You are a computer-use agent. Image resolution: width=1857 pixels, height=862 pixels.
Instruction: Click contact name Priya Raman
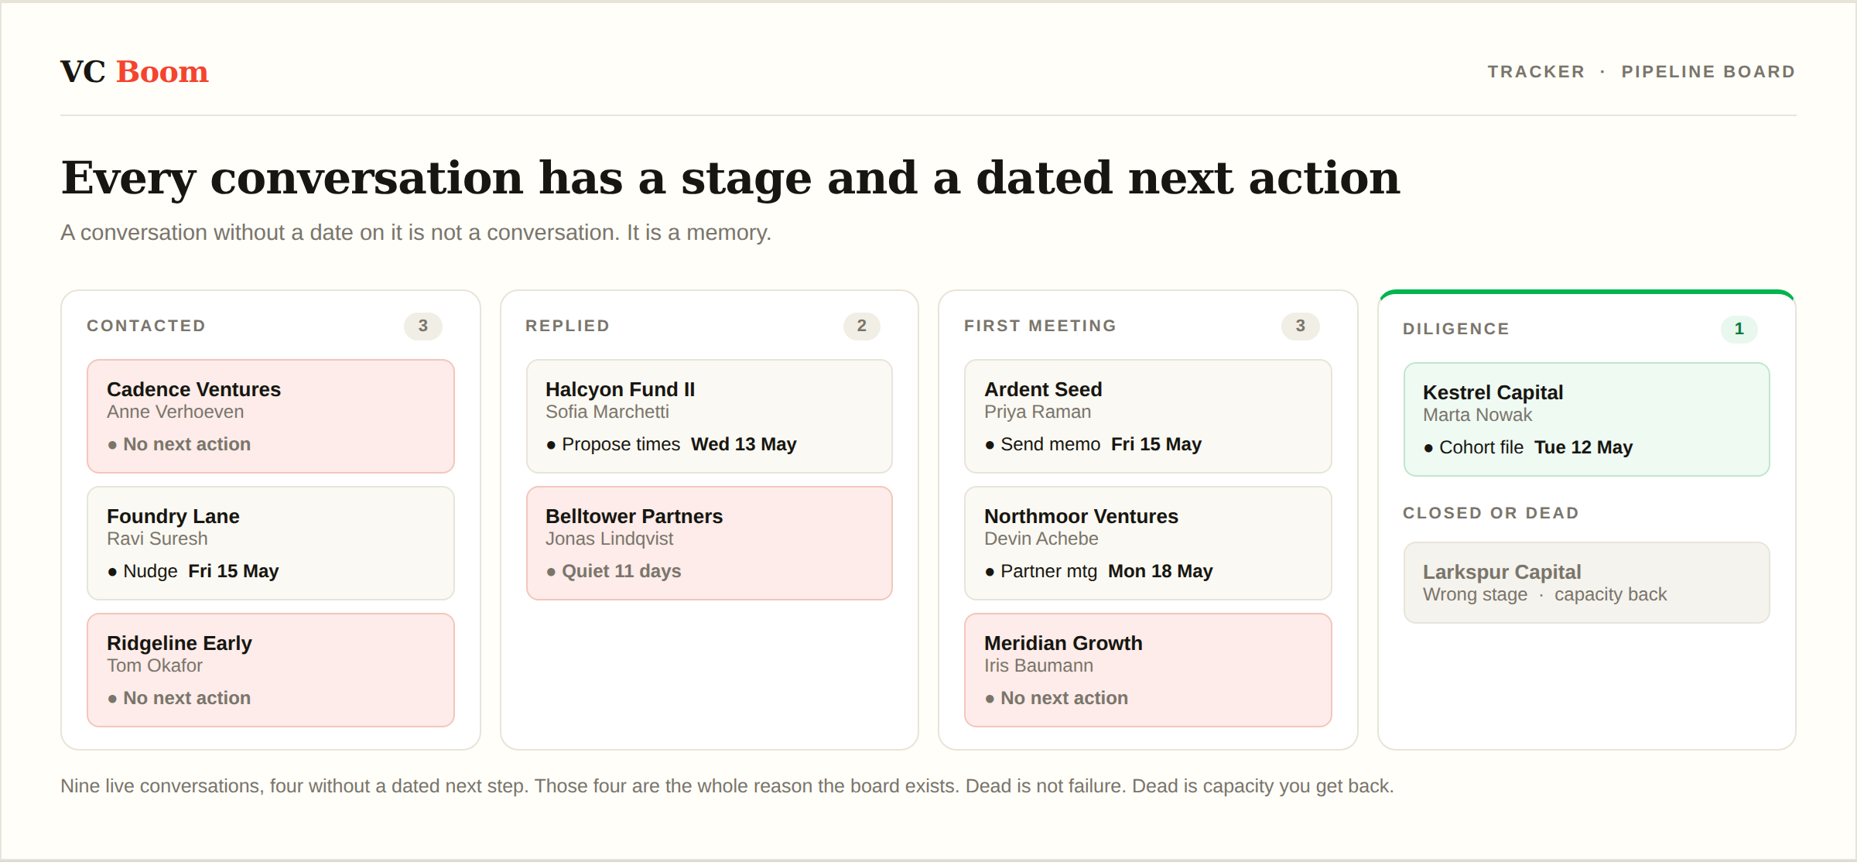pos(1038,412)
